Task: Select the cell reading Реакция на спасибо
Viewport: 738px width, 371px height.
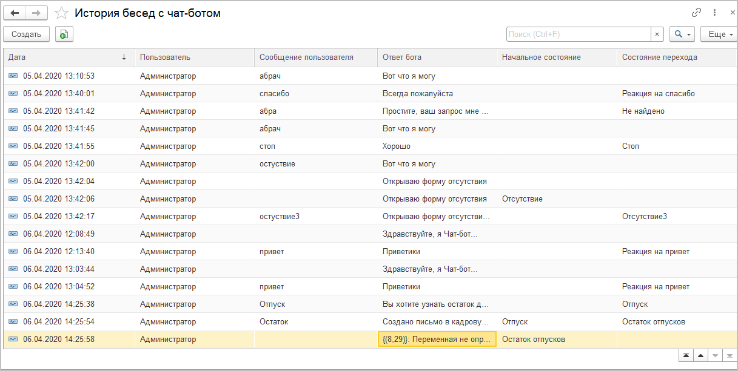Action: (x=658, y=94)
